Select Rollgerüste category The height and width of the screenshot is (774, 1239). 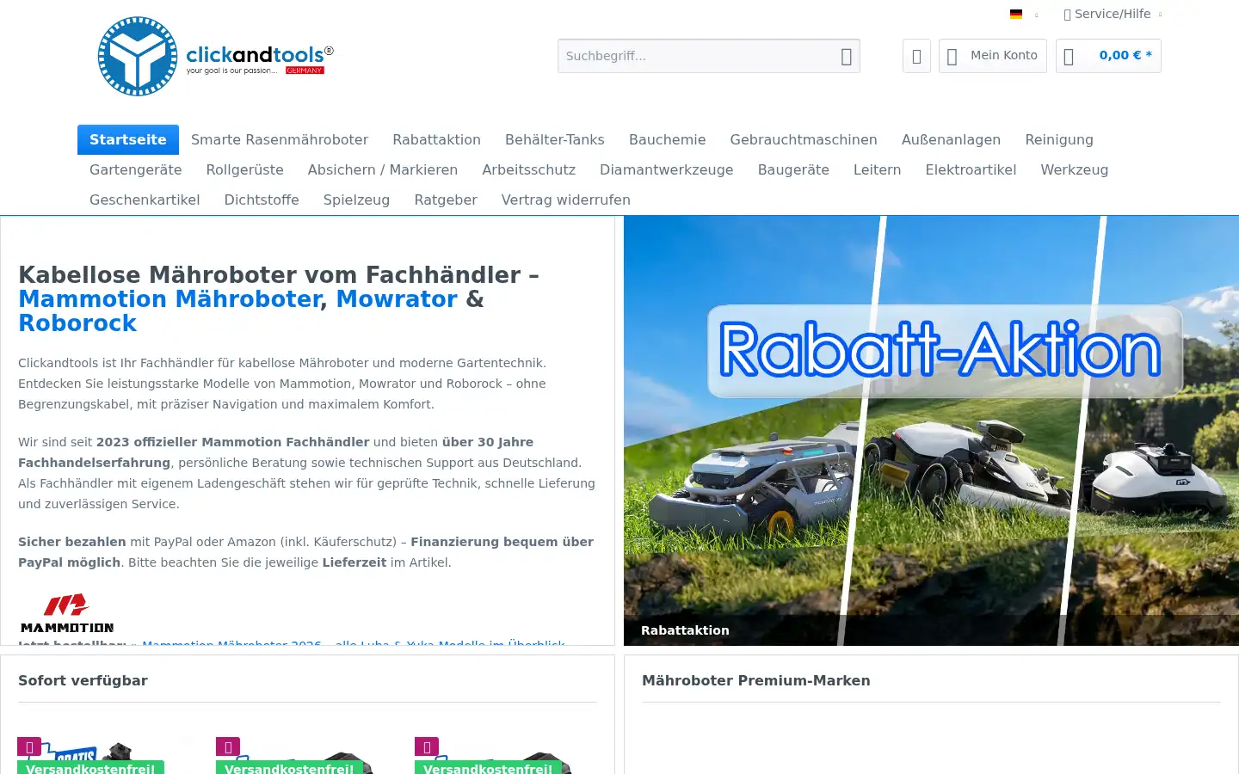click(x=244, y=169)
